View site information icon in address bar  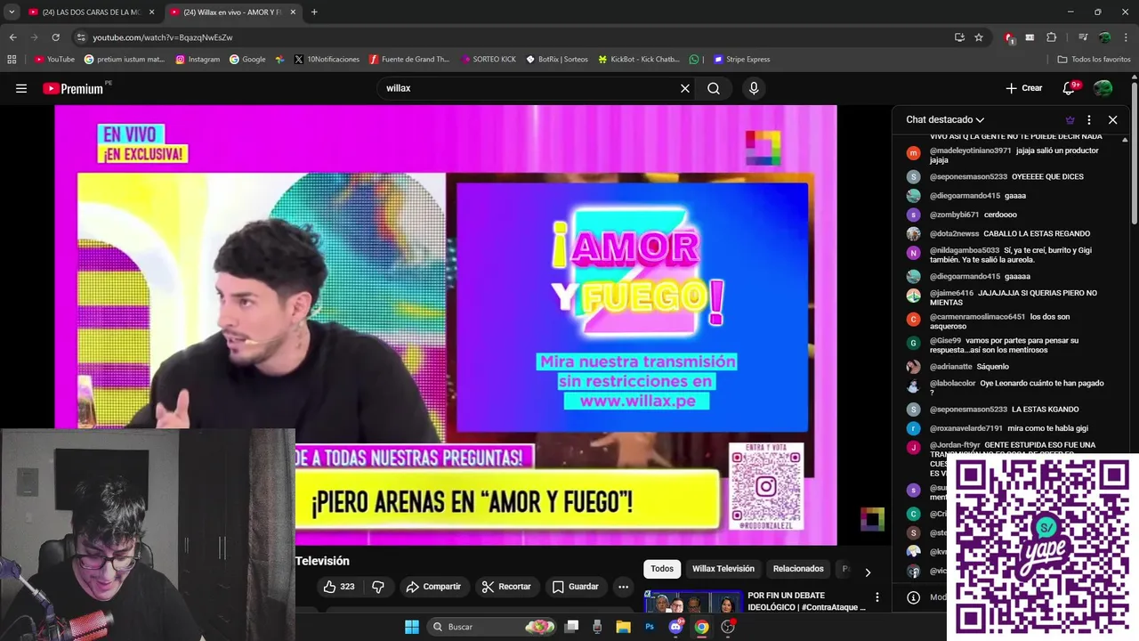tap(82, 37)
